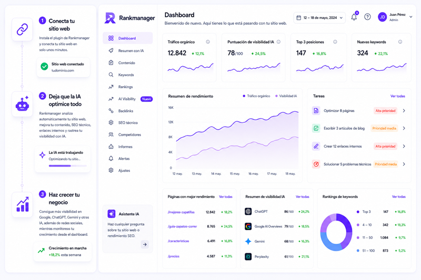This screenshot has height=280, width=421.
Task: Click the Google AI Overviews logo icon
Action: click(x=248, y=226)
